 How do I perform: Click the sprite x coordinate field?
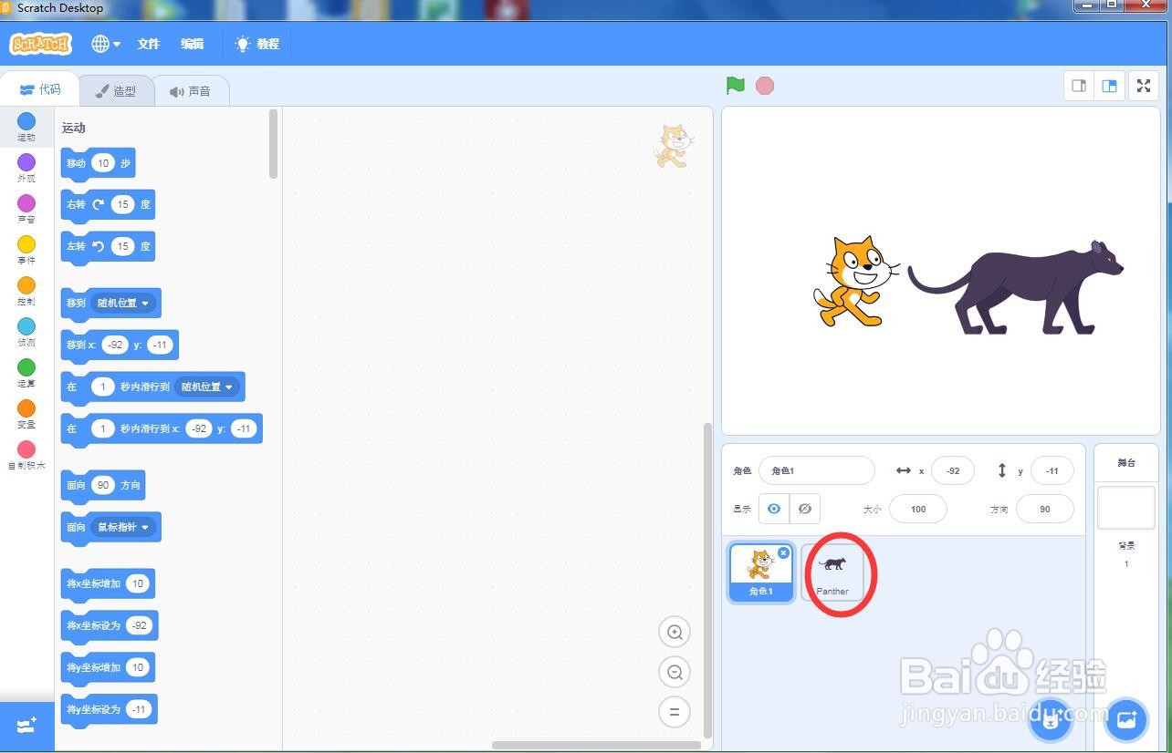coord(953,470)
